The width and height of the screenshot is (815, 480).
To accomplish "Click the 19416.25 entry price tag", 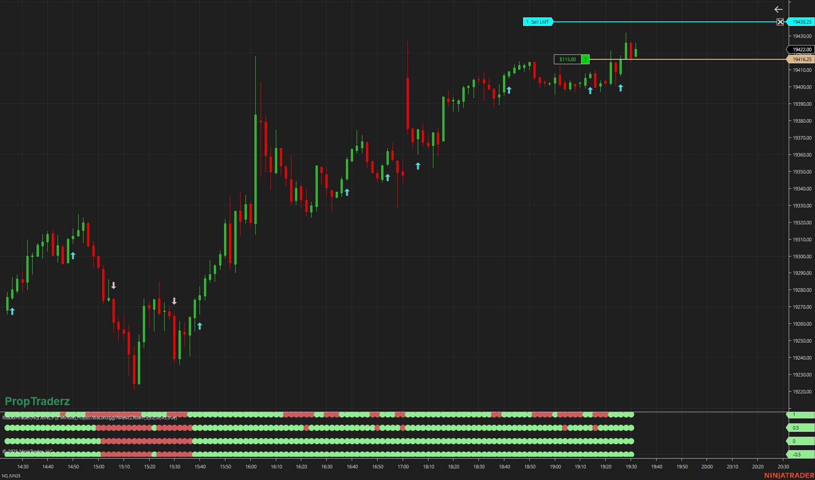I will (x=802, y=59).
